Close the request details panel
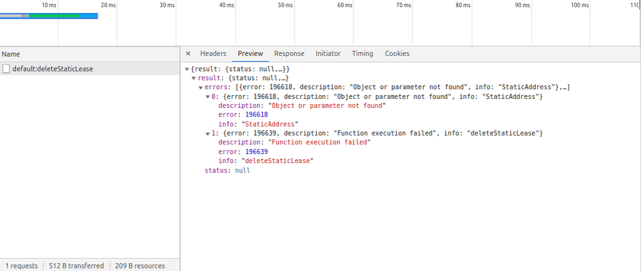The width and height of the screenshot is (641, 271). point(188,54)
